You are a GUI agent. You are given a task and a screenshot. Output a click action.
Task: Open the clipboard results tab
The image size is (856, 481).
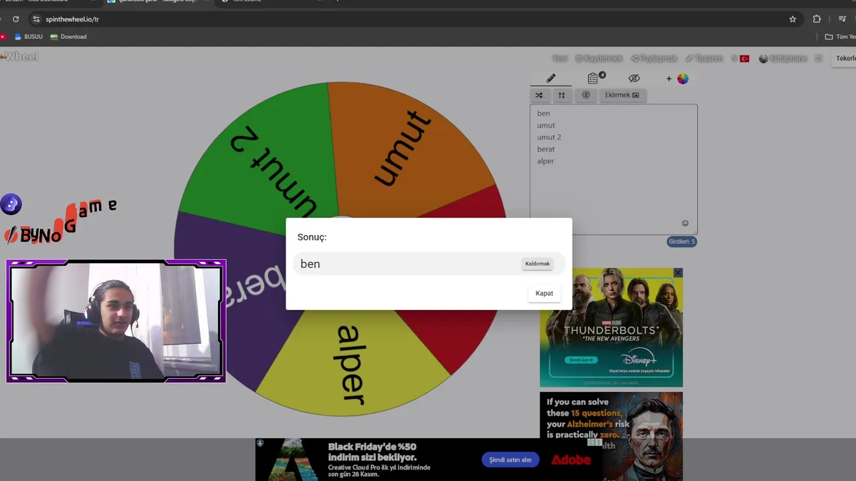(x=593, y=79)
